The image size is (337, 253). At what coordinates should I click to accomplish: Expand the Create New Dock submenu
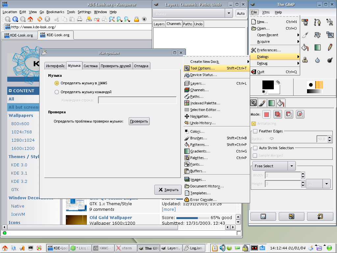point(217,62)
